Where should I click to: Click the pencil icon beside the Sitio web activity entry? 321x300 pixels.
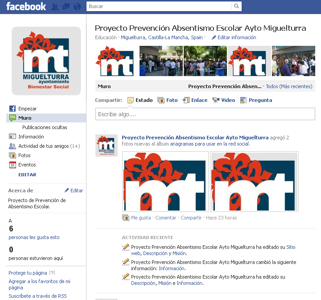126,247
